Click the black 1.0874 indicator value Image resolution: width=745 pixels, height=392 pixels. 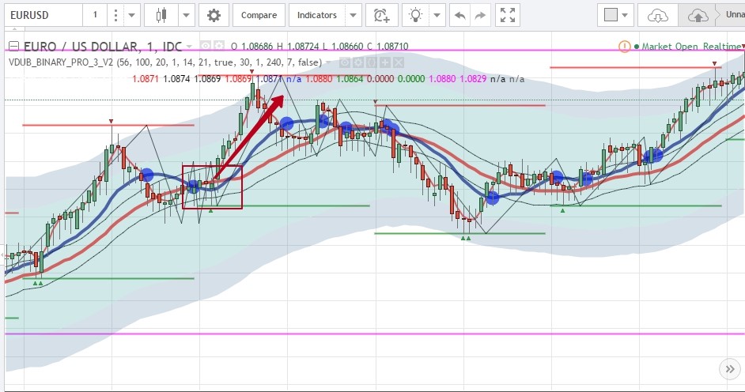176,79
